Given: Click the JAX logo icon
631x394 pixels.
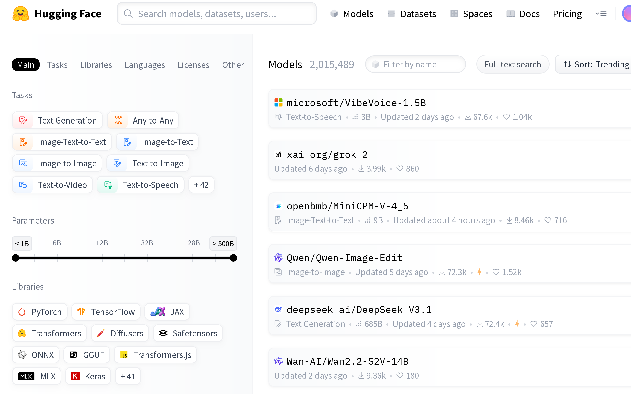Looking at the screenshot, I should click(x=158, y=312).
